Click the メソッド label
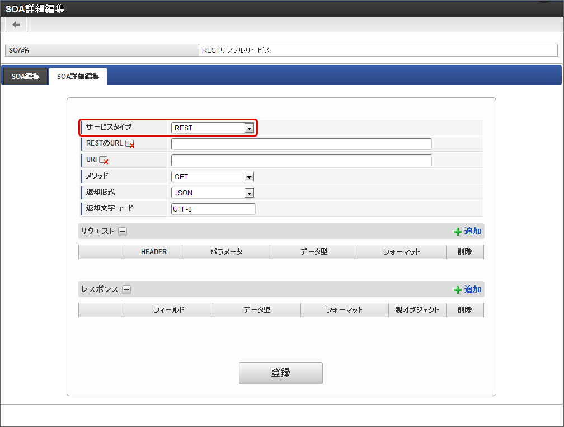 pos(97,176)
